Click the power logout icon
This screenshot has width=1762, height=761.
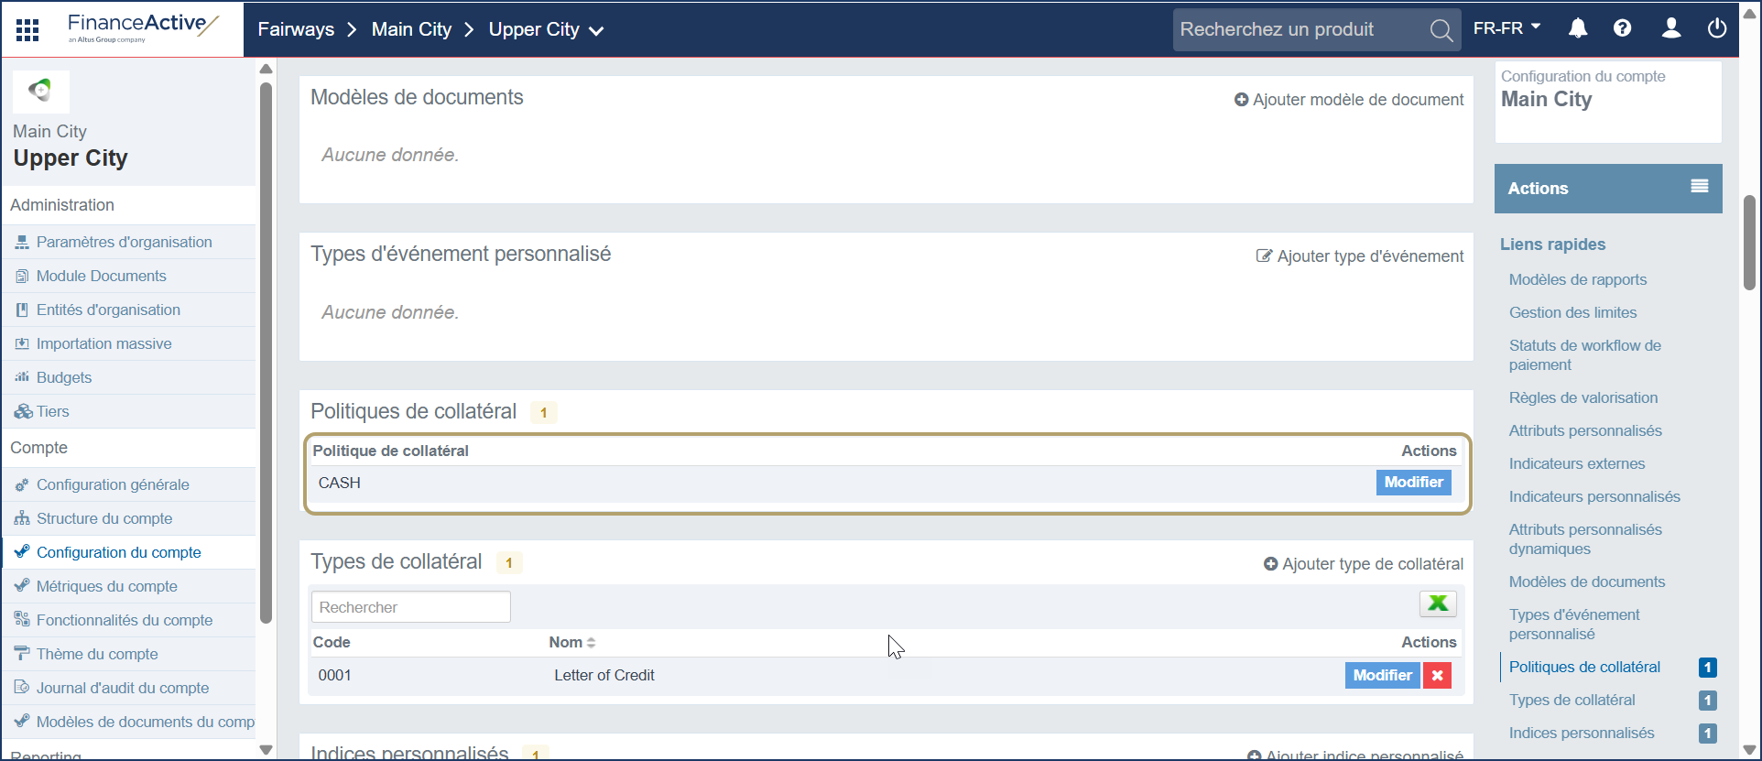pyautogui.click(x=1717, y=29)
